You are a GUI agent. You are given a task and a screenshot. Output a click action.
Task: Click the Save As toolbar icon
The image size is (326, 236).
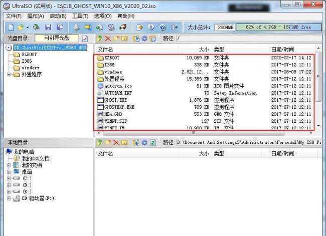tap(60, 27)
